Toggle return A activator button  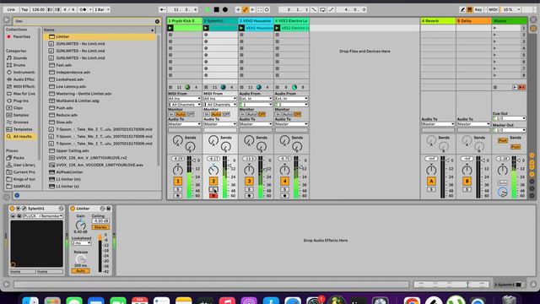click(x=431, y=182)
